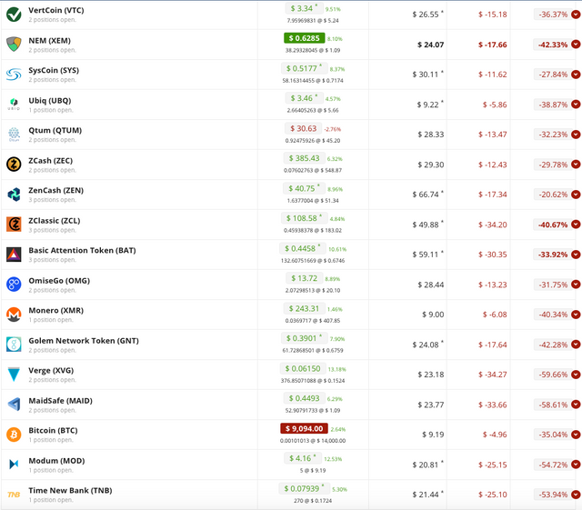Click the VertCoin (VTC) logo icon
582x510 pixels.
[14, 15]
